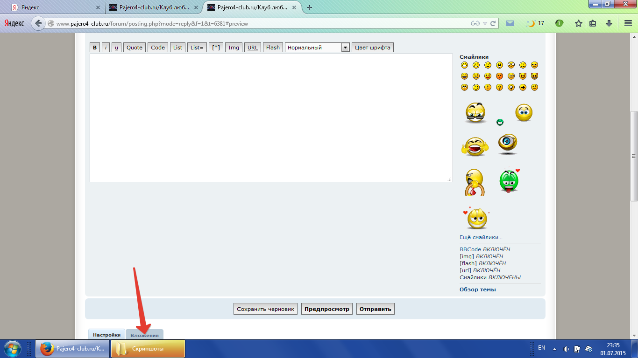Insert the question mark smiley
638x358 pixels.
[499, 87]
